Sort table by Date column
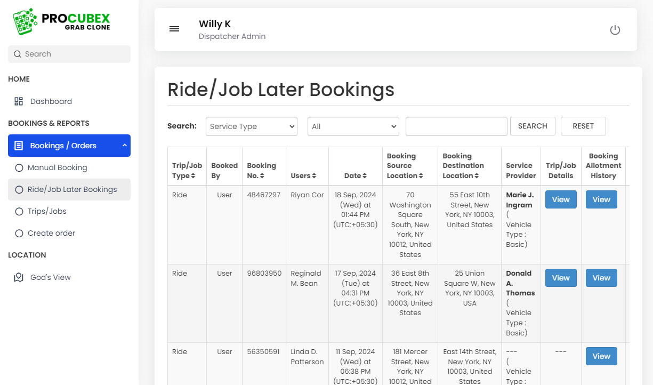 [x=355, y=175]
